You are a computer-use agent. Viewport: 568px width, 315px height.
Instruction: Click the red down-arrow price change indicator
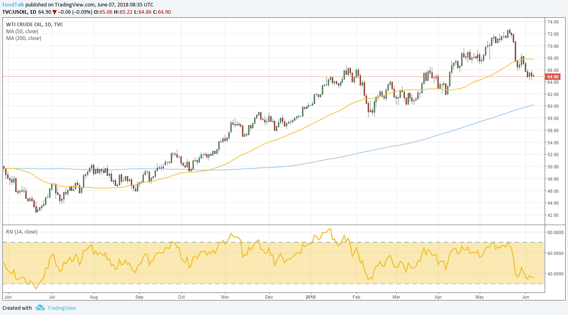pos(54,12)
